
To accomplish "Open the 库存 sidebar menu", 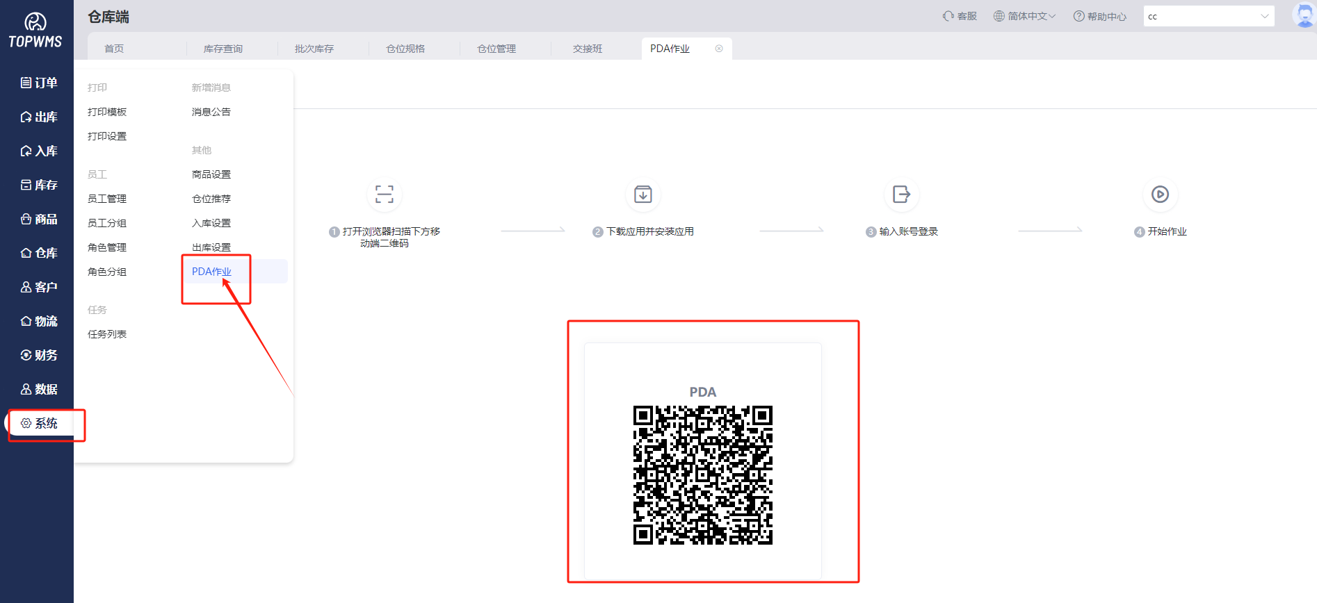I will pos(38,185).
